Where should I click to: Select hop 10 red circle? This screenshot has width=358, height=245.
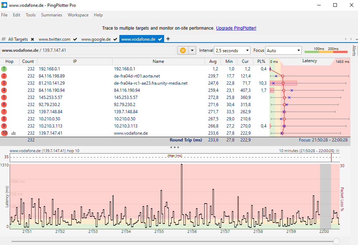point(4,133)
